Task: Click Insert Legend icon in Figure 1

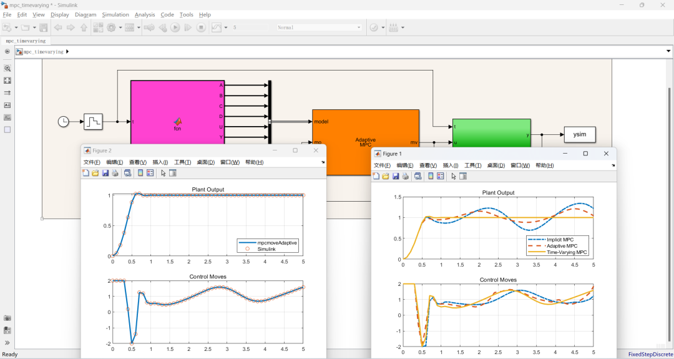Action: click(x=440, y=176)
